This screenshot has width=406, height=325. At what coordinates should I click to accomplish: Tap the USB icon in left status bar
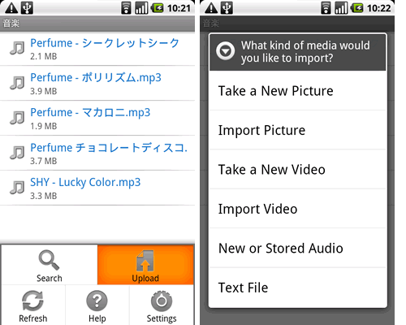tap(27, 8)
